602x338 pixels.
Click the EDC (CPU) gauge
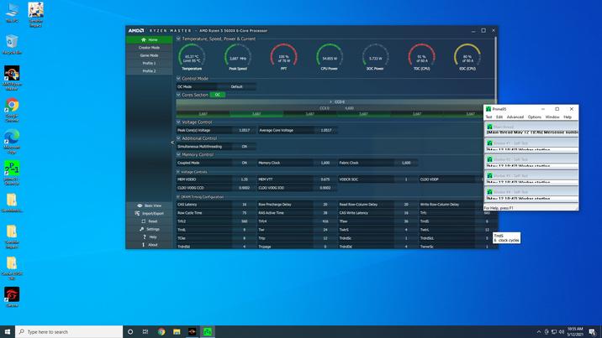[x=467, y=57]
